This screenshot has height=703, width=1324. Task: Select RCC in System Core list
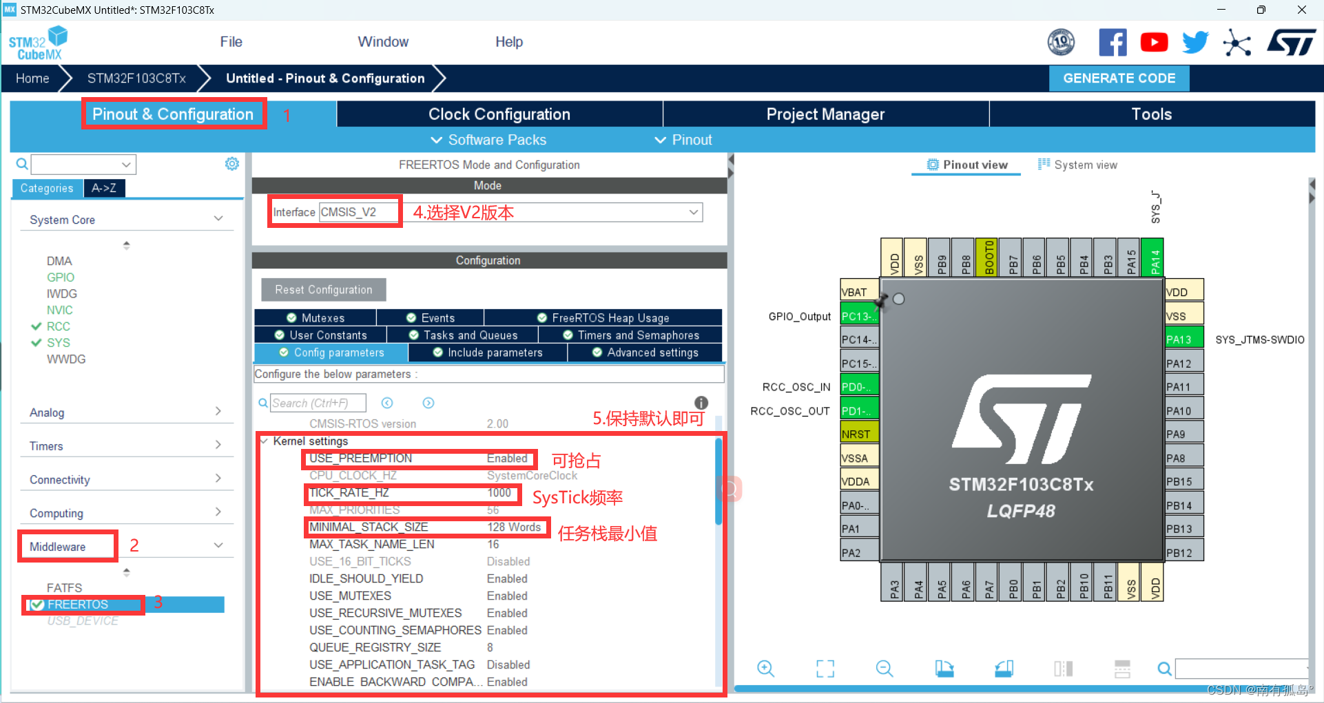(59, 326)
